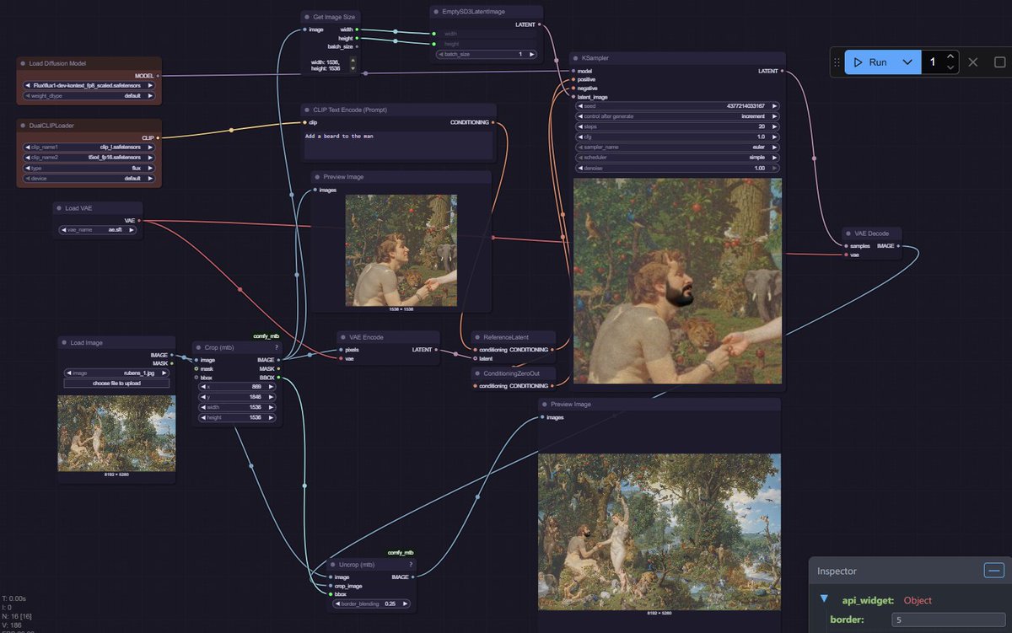Open the type combo set to flux
Screen dimensions: 1012x633
click(x=89, y=168)
